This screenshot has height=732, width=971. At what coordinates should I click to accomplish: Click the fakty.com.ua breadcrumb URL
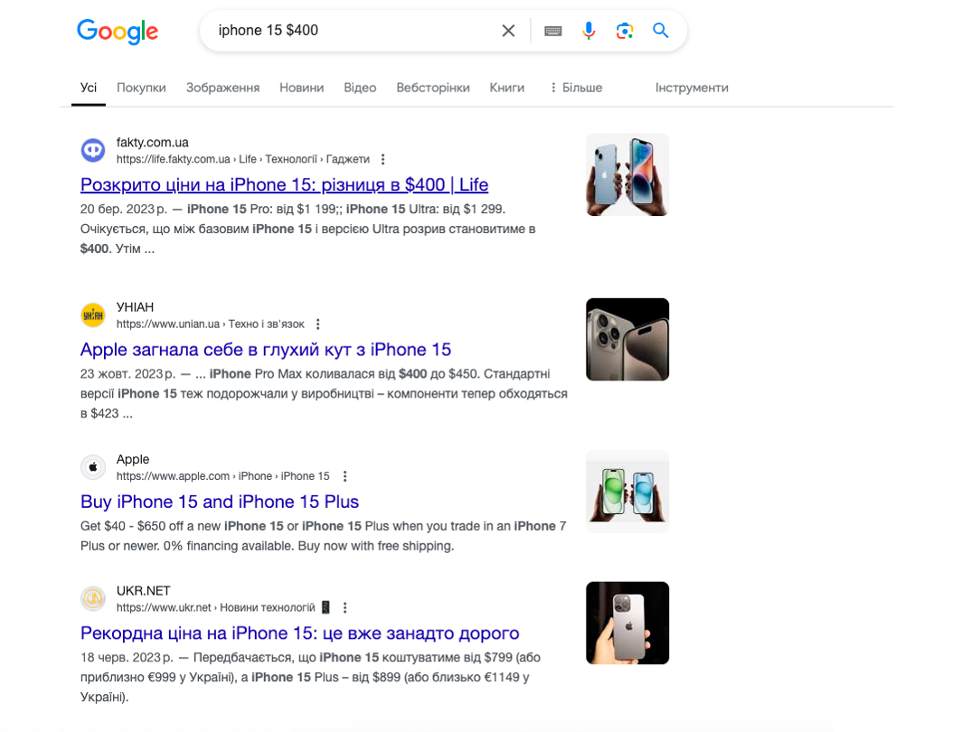[242, 159]
